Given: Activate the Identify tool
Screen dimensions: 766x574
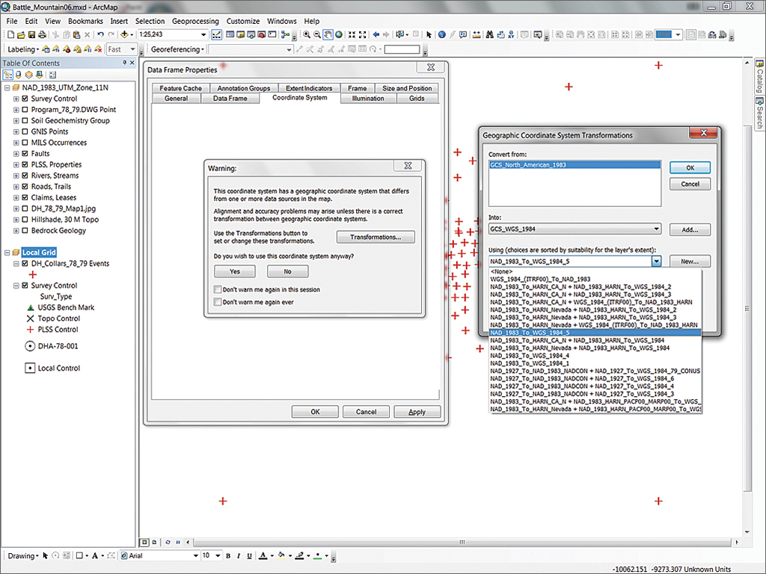Looking at the screenshot, I should (x=441, y=35).
